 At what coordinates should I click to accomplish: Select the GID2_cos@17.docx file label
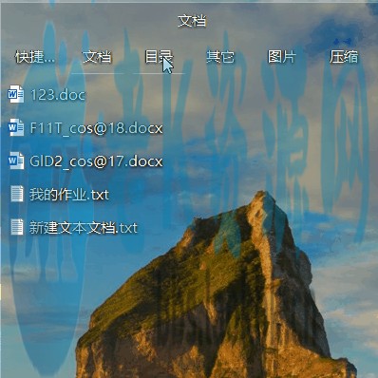[x=96, y=161]
